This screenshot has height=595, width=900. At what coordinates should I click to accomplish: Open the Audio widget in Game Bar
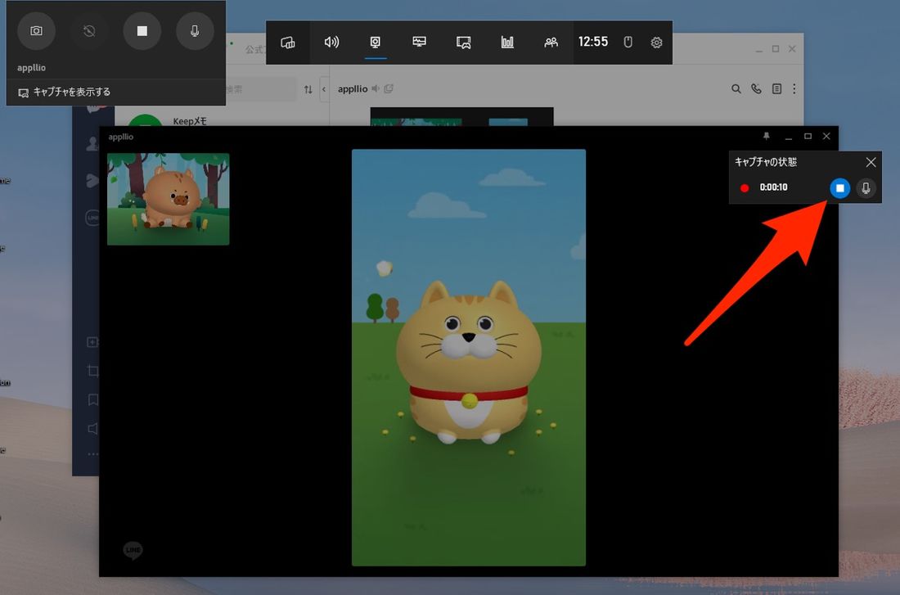tap(331, 43)
